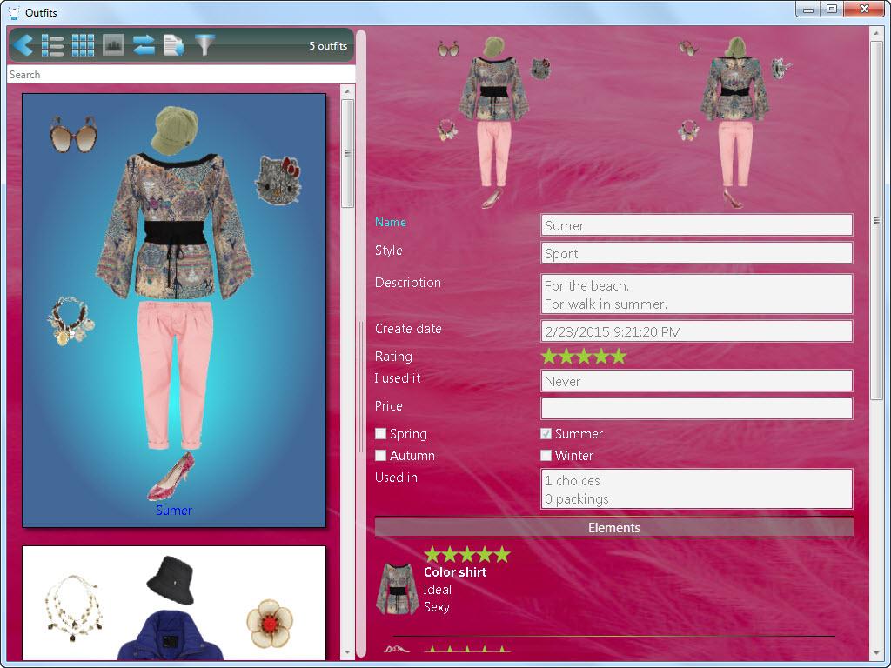
Task: Click the I used it field
Action: tap(697, 381)
